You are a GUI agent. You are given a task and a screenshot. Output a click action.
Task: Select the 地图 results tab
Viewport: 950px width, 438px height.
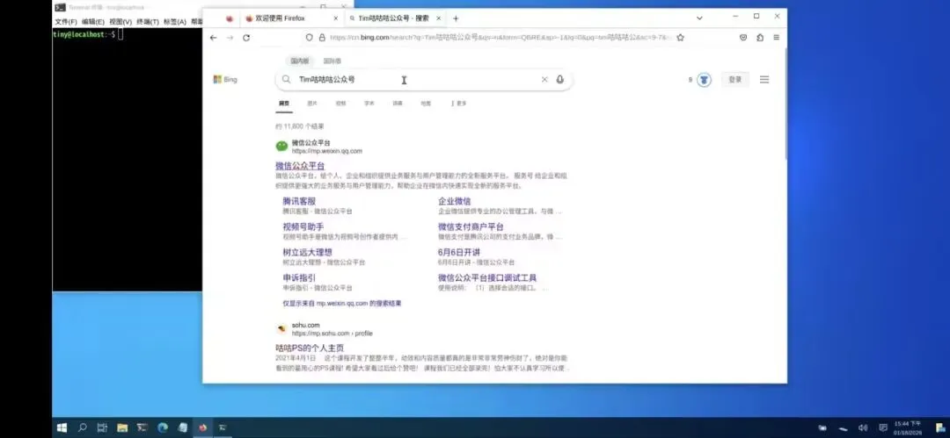click(x=426, y=104)
